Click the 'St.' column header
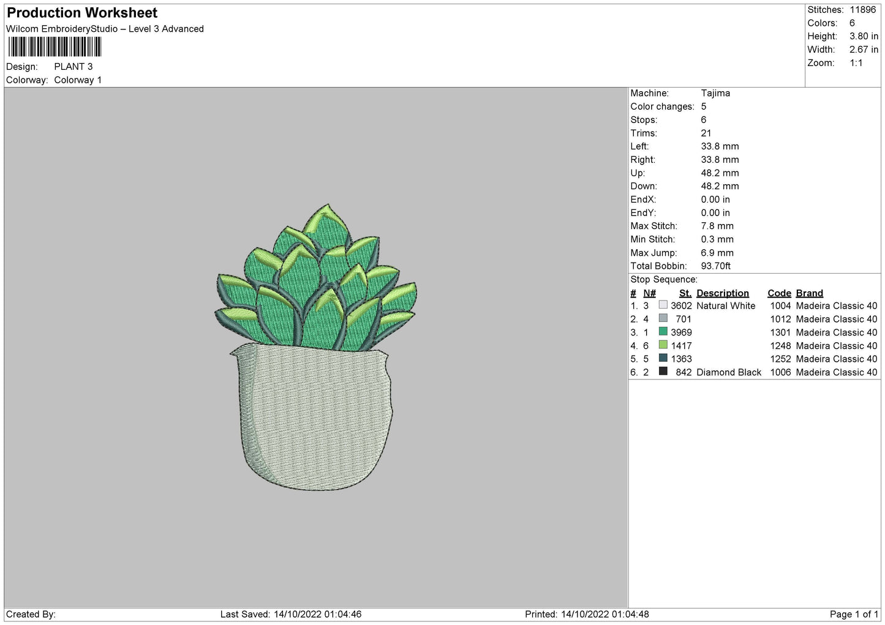The height and width of the screenshot is (625, 885). pos(685,293)
